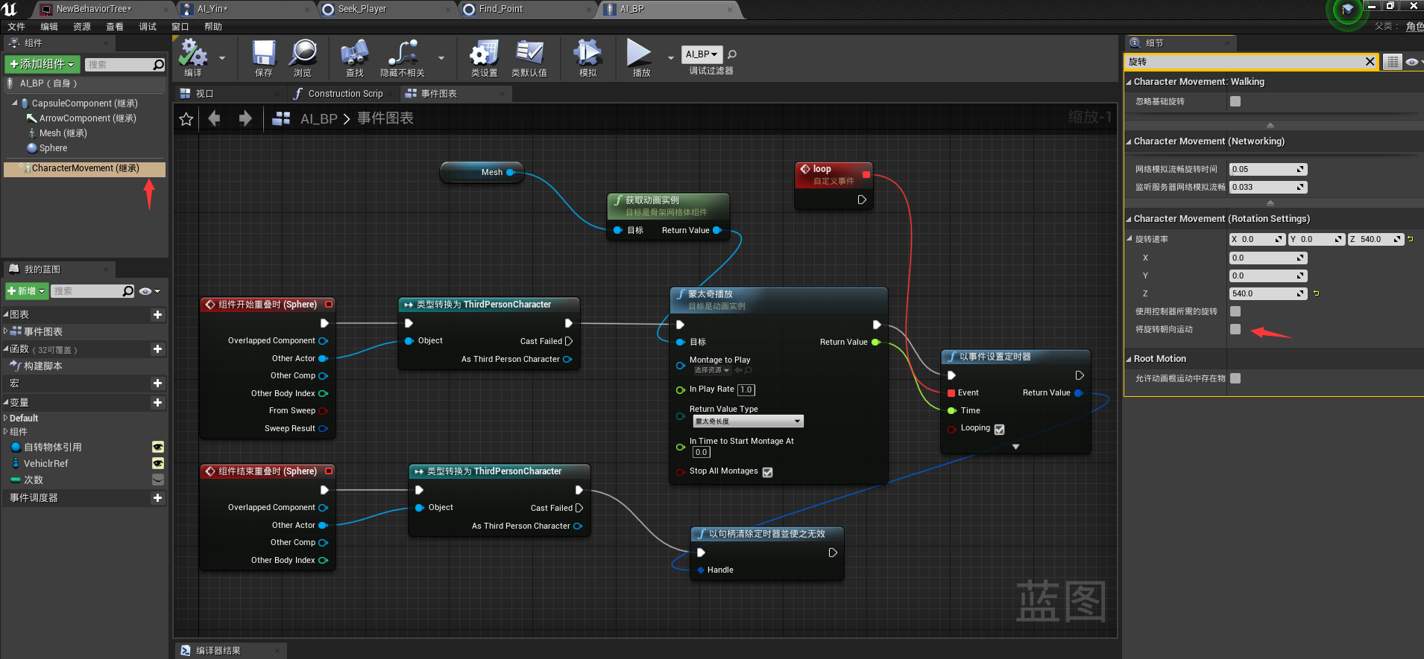Toggle Stop All Montages checkbox
The height and width of the screenshot is (659, 1424).
768,472
